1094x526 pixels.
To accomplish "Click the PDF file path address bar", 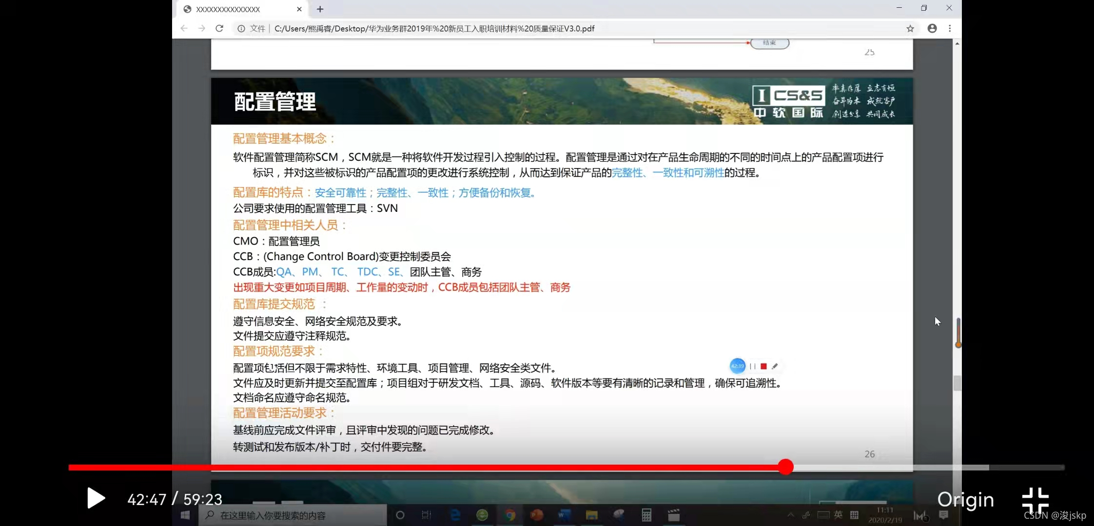I will (434, 29).
